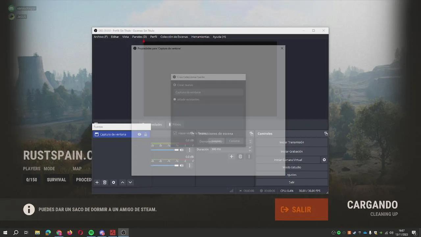Screen dimensions: 421x237
Task: Open Task View on the taskbar
Action: tap(26, 233)
